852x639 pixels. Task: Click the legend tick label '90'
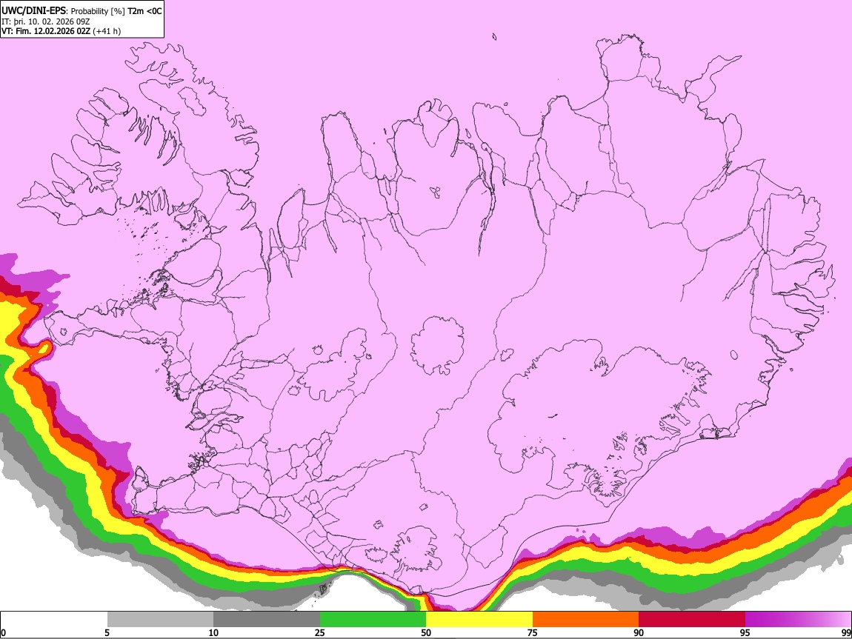[639, 633]
